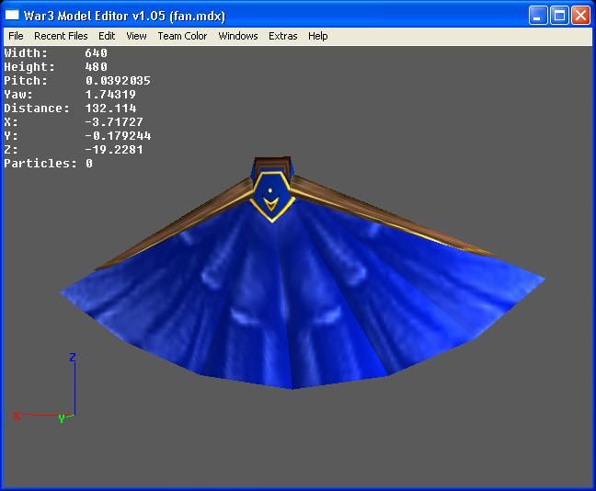Click the Distance value 132.114
Image resolution: width=596 pixels, height=491 pixels.
pos(110,108)
